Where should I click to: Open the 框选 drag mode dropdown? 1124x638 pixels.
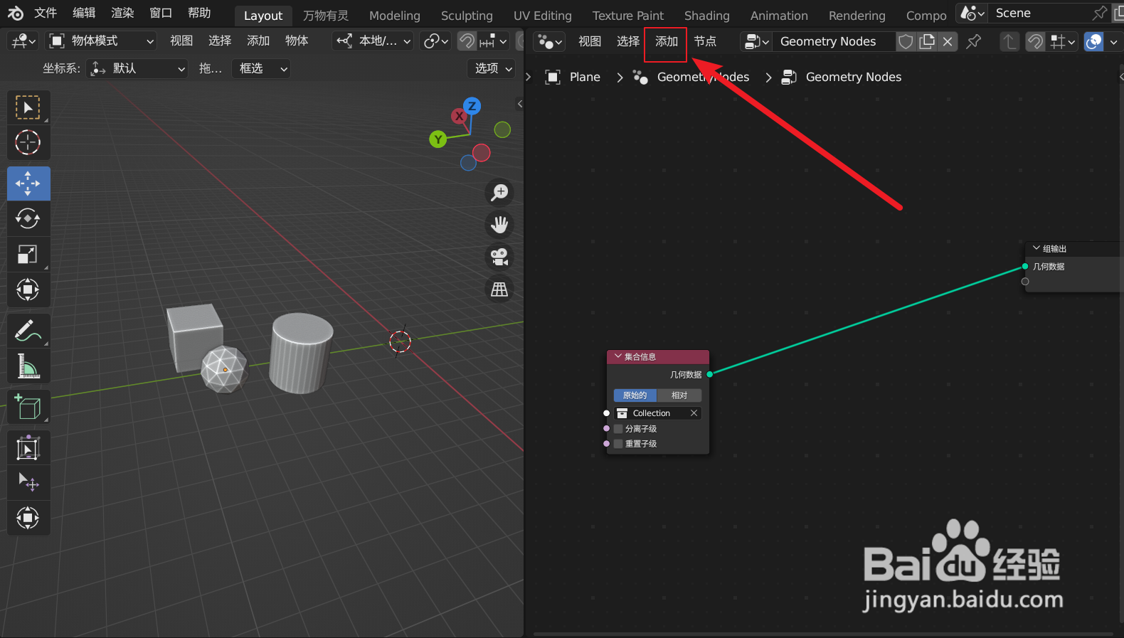261,69
